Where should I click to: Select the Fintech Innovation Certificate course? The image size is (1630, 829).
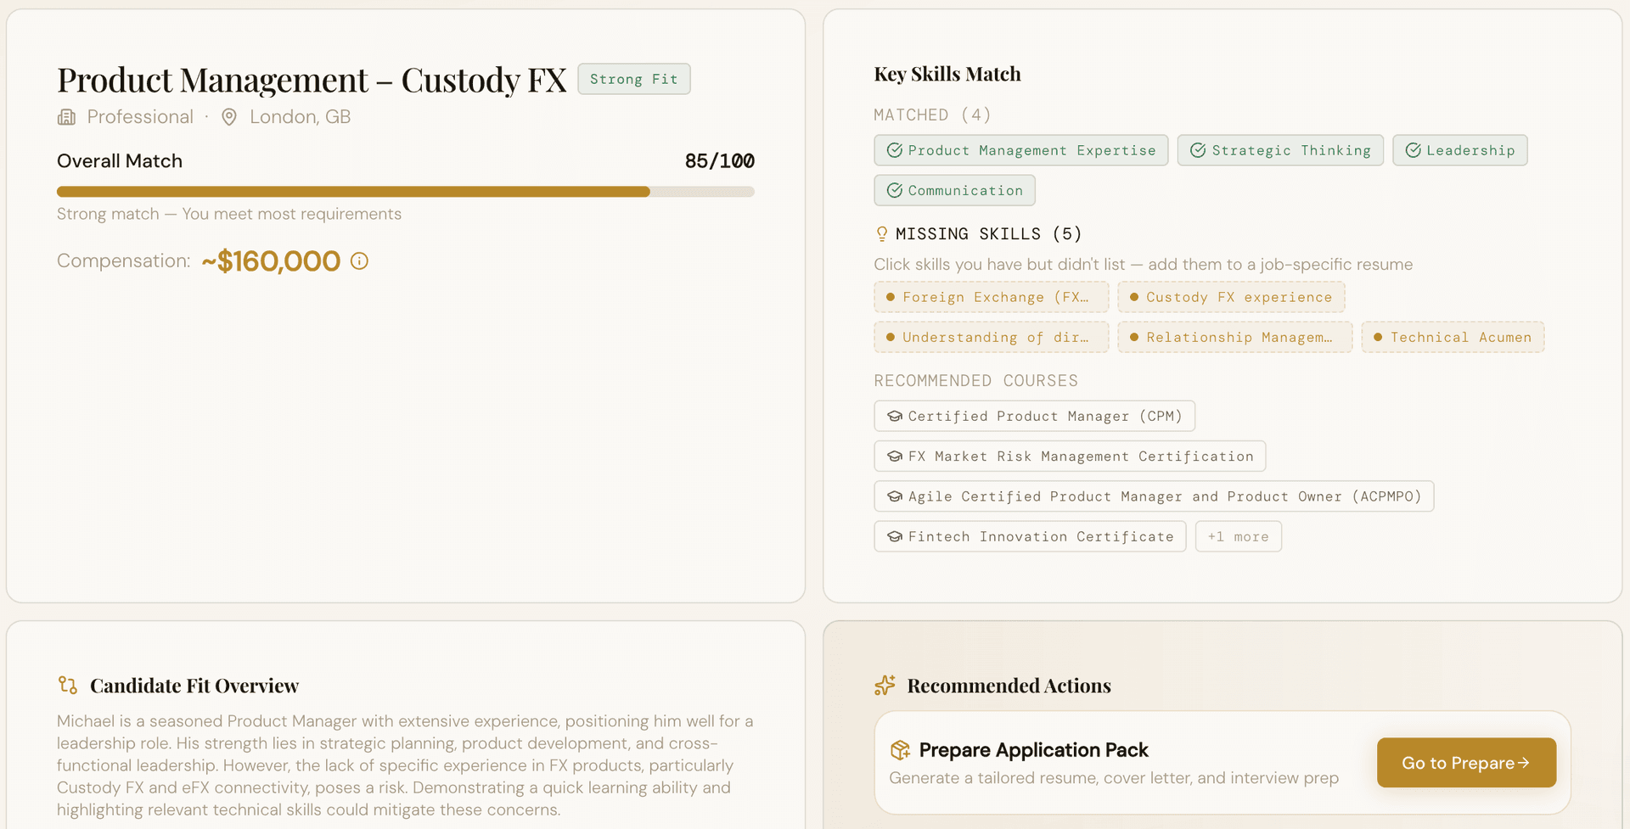tap(1030, 536)
